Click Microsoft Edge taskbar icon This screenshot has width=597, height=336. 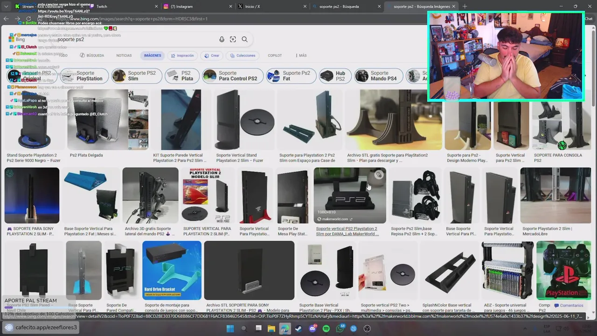point(285,329)
